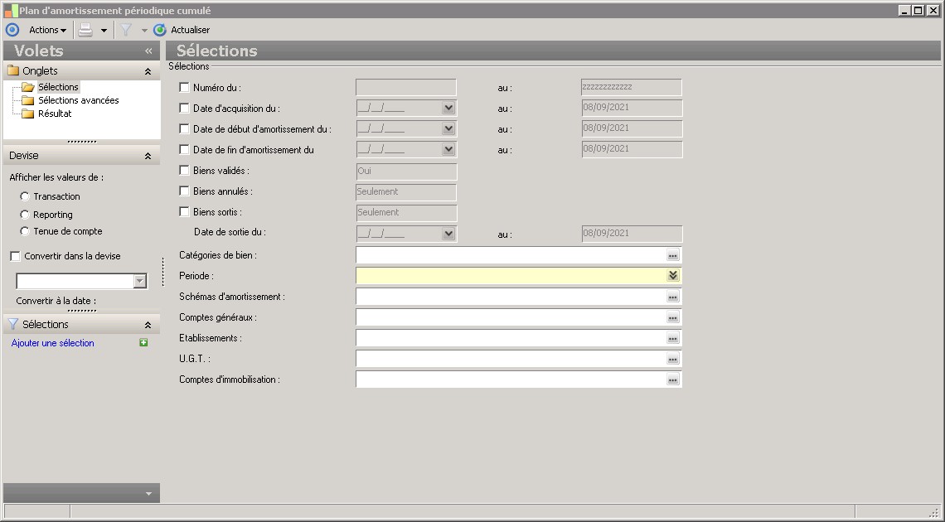Check Date de fin d'amortissement checkbox
This screenshot has height=522, width=945.
(x=184, y=149)
